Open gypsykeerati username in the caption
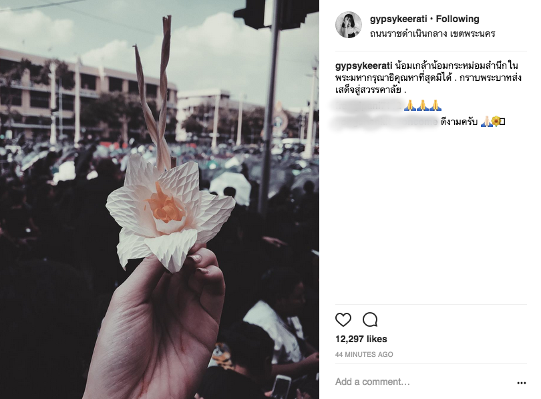Screen dimensions: 541x399 pos(363,65)
